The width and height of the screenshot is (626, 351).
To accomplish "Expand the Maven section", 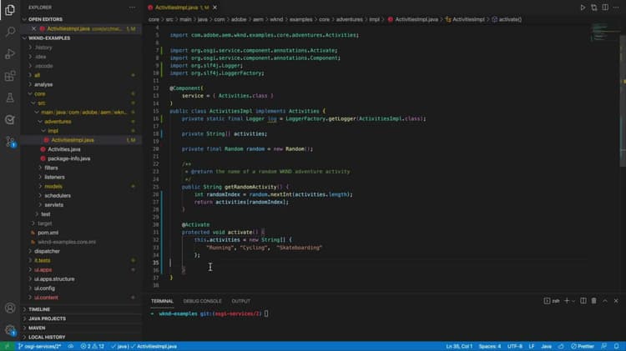I will pyautogui.click(x=37, y=328).
